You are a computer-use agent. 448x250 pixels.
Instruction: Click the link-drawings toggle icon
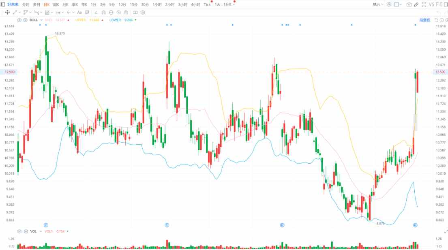point(135,12)
